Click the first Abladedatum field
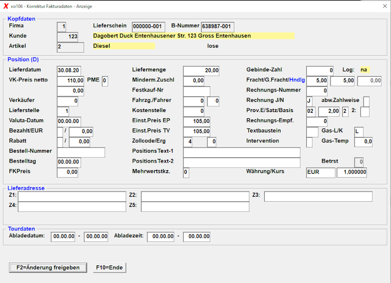Viewport: 391px width, 283px height. (63, 237)
